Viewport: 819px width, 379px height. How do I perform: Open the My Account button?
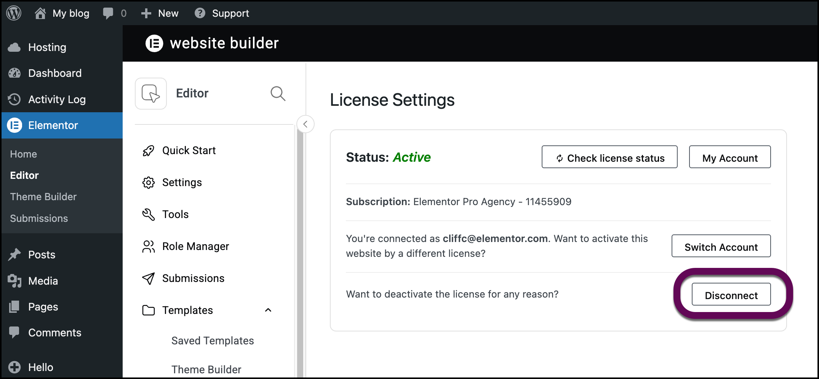tap(729, 157)
